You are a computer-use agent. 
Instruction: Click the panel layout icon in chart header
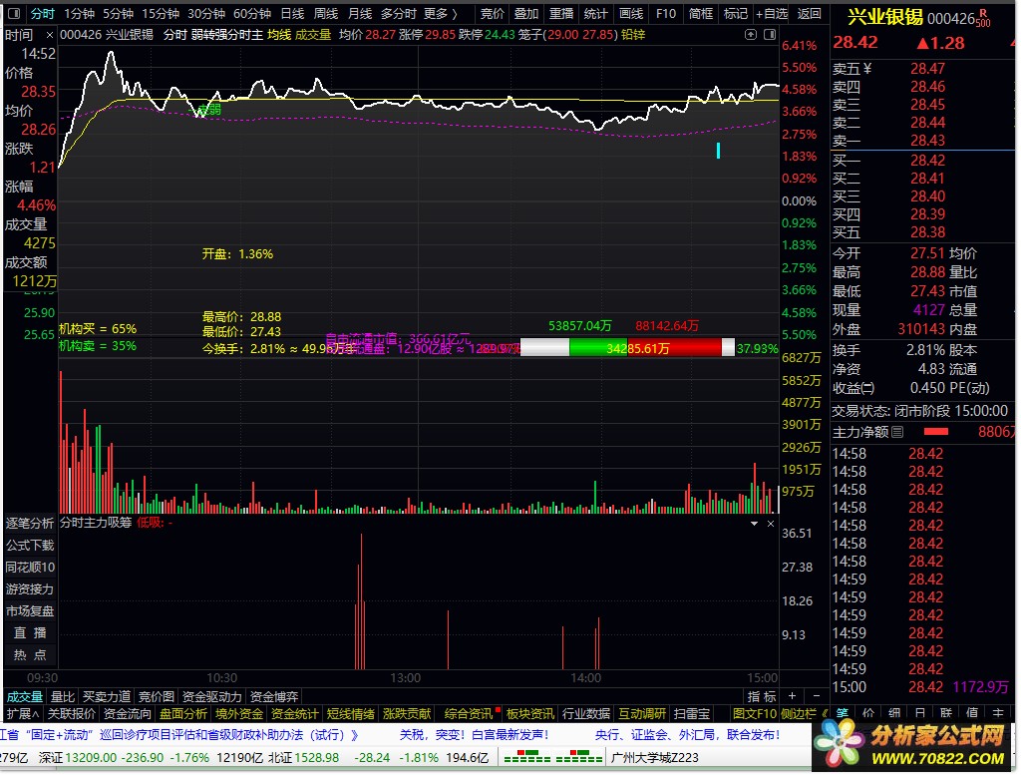click(x=770, y=35)
